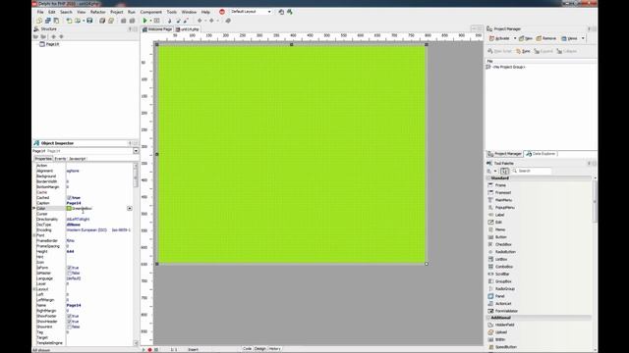
Task: Click the New button in Project Manager
Action: tap(526, 38)
